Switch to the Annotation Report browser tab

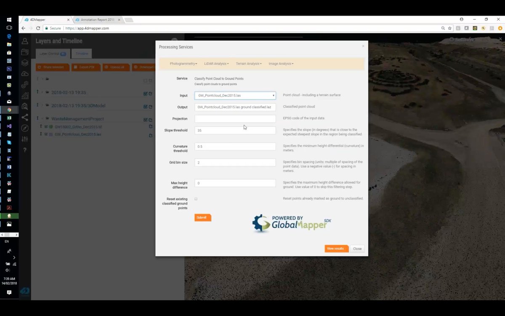[x=98, y=19]
